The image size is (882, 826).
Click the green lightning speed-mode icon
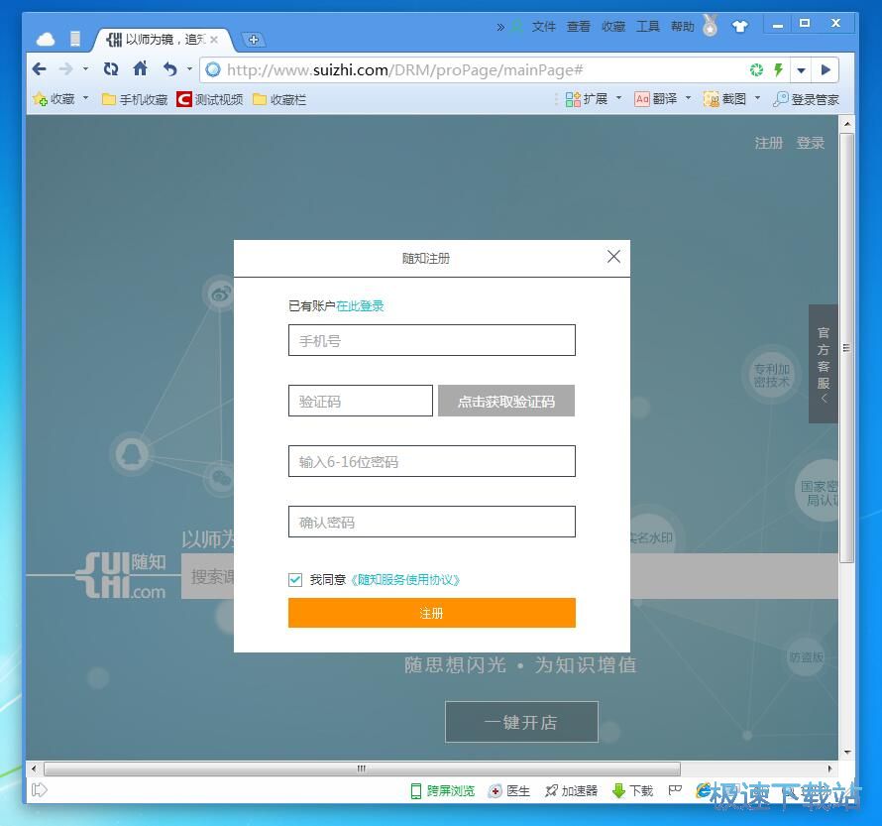pos(779,69)
